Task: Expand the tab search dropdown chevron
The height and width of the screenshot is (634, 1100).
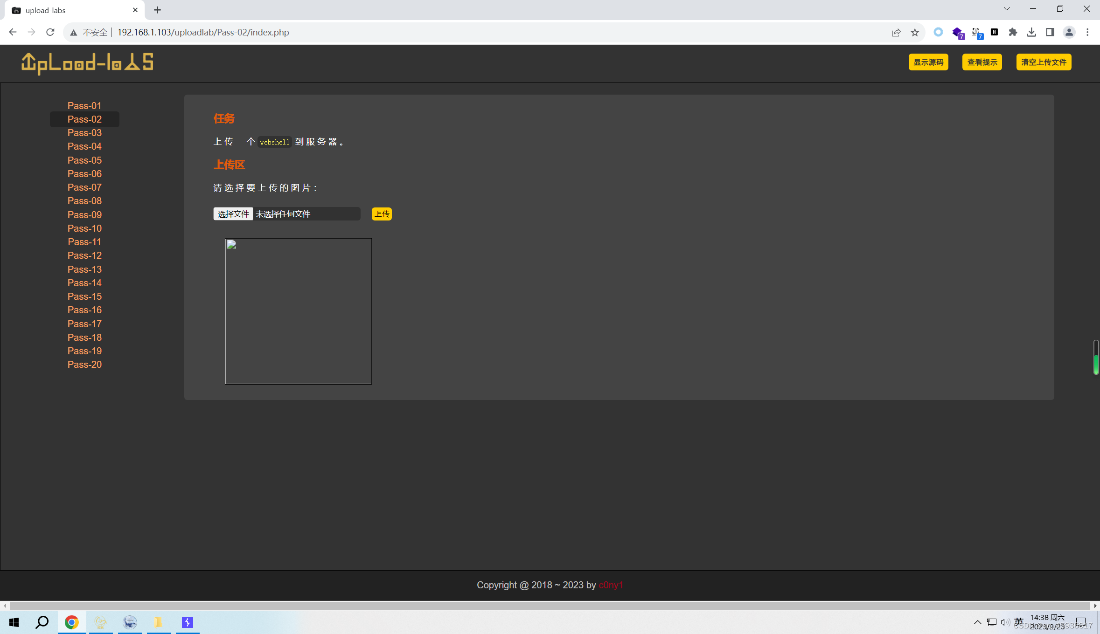Action: pos(1007,9)
